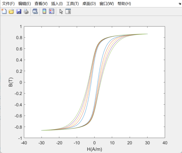The width and height of the screenshot is (182, 153).
Task: Click the dock figure arrow at top right
Action: [180, 4]
